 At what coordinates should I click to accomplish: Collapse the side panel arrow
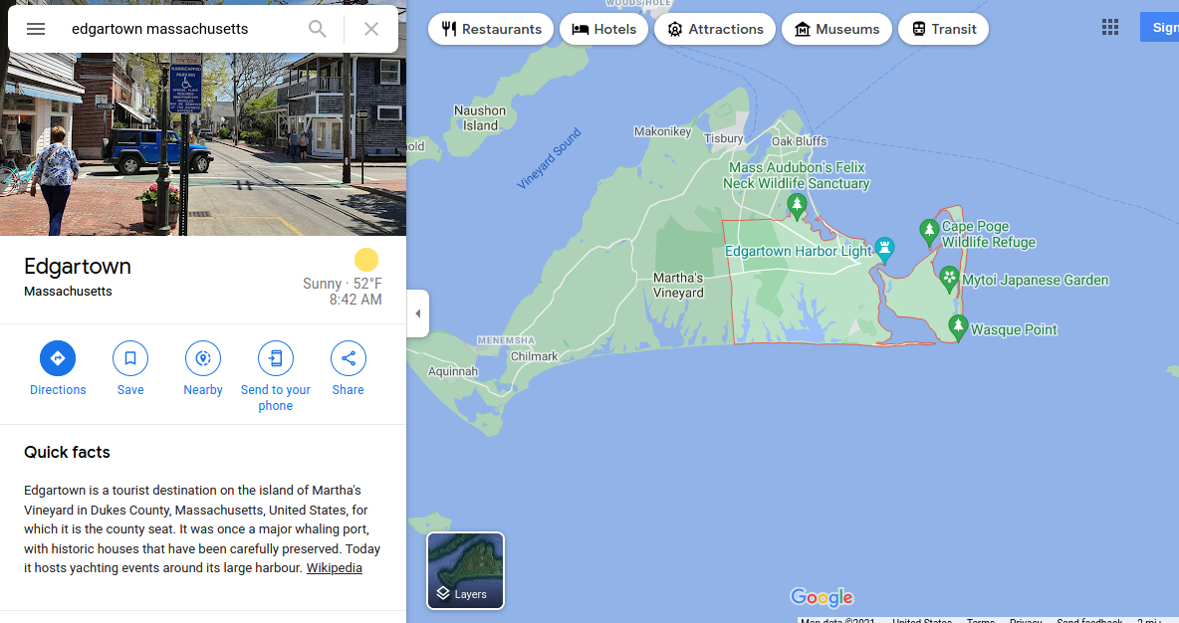418,313
